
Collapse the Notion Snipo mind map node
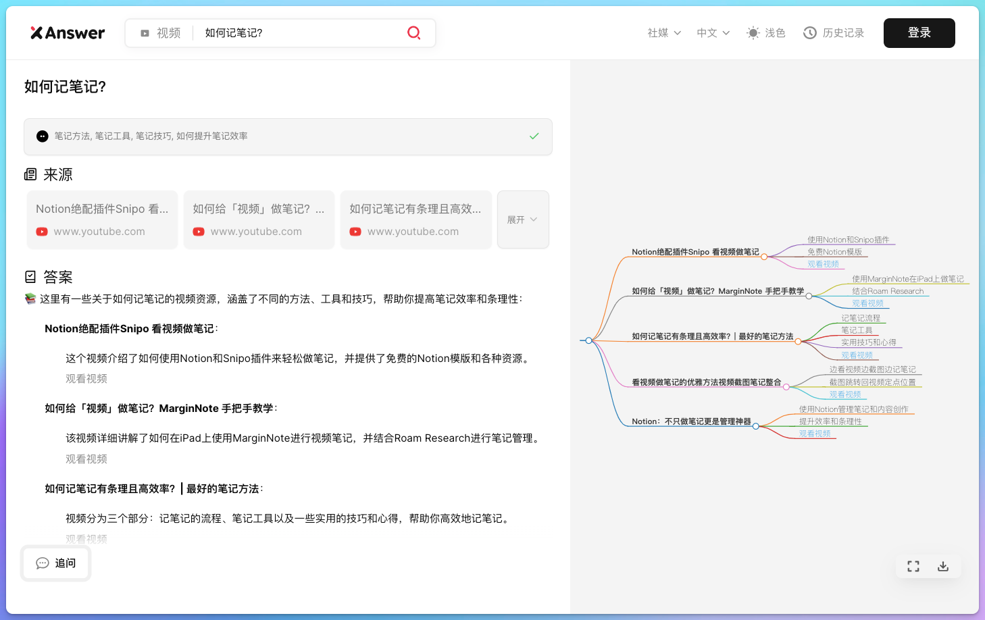[764, 257]
